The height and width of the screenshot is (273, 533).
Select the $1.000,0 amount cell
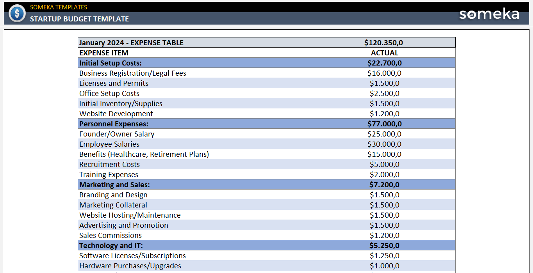385,266
